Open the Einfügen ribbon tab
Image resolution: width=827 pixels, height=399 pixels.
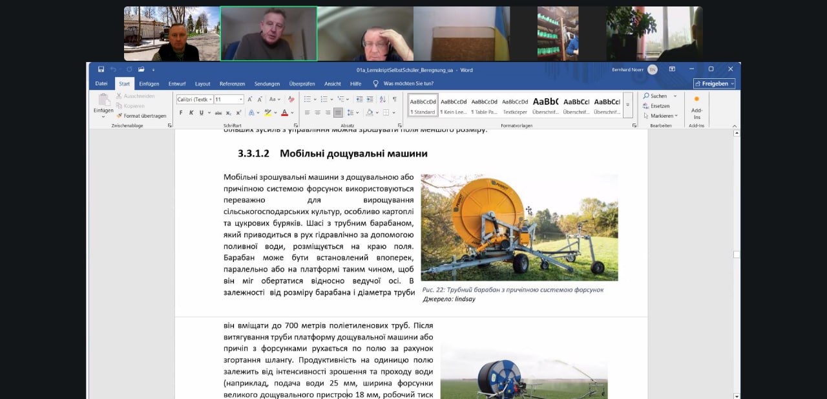[149, 83]
